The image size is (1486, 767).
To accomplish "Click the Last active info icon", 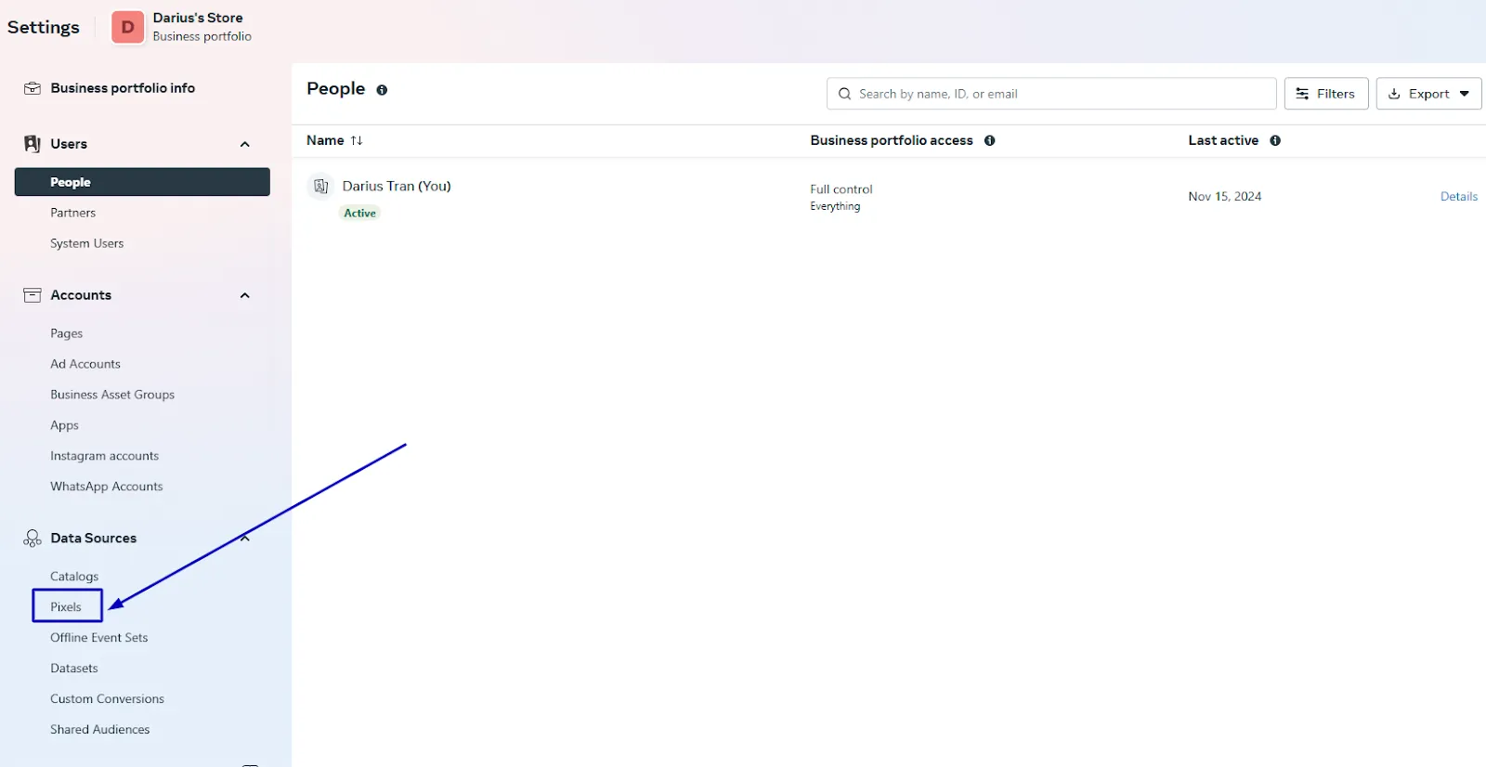I will [1275, 140].
